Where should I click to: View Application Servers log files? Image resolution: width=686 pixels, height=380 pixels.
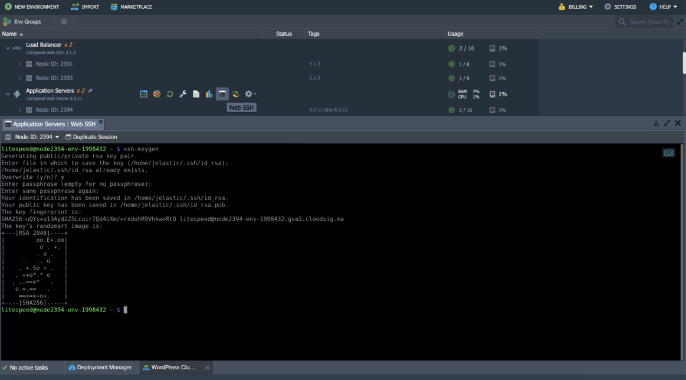[x=195, y=94]
